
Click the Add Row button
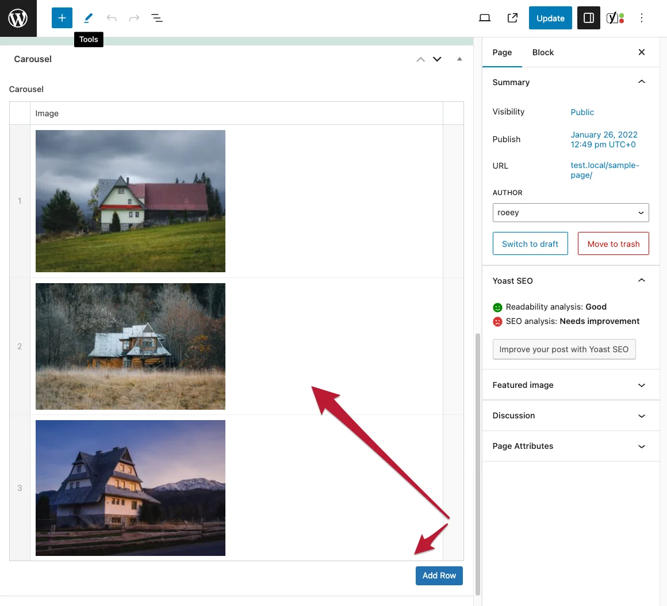pyautogui.click(x=439, y=575)
